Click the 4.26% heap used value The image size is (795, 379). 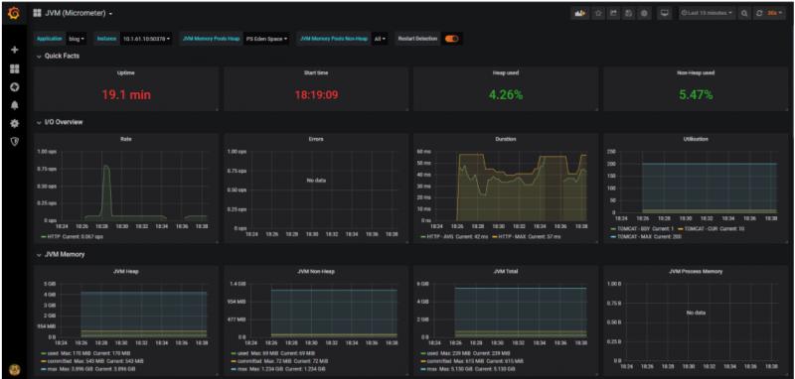[x=506, y=94]
